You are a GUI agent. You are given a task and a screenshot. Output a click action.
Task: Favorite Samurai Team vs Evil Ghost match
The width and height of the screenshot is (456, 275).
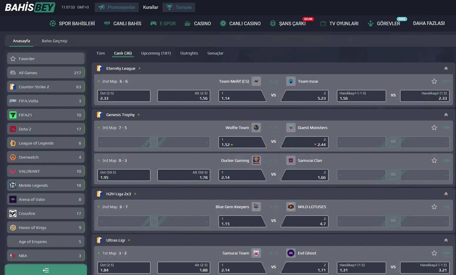pyautogui.click(x=434, y=253)
